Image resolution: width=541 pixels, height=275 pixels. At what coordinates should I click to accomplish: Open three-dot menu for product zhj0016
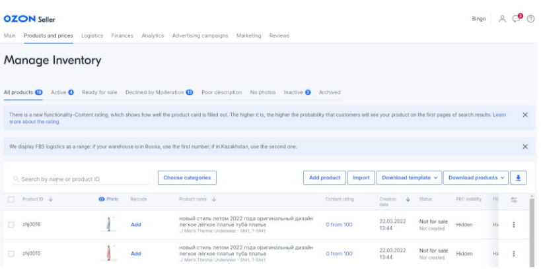(514, 225)
